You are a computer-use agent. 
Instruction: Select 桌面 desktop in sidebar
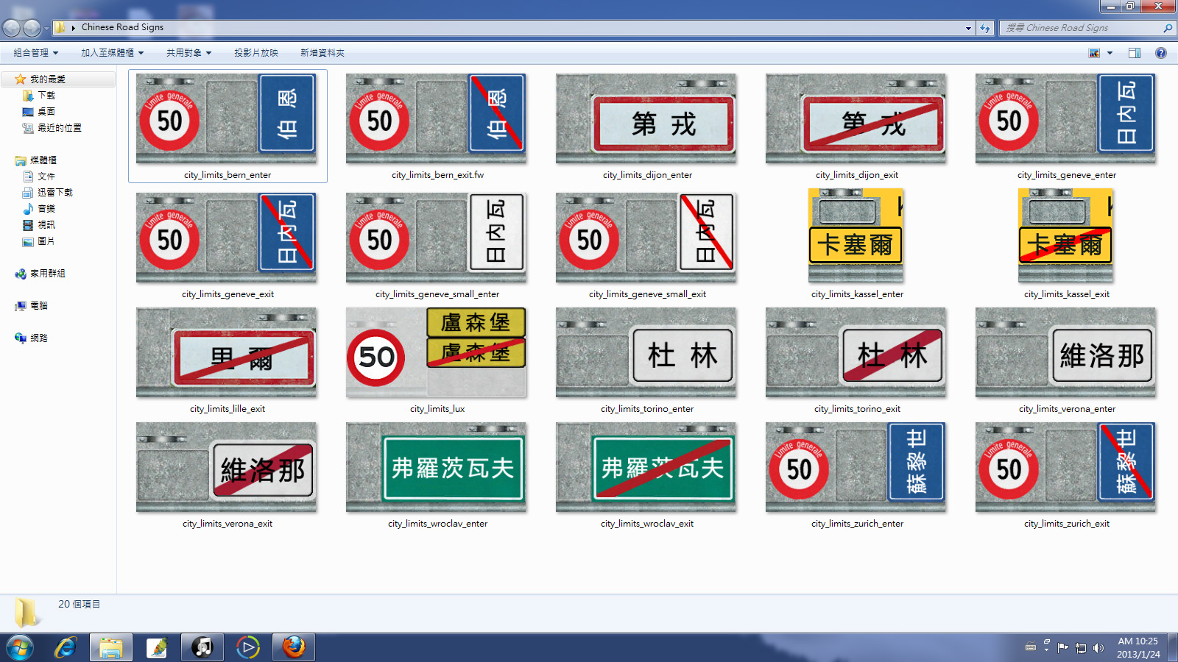pos(46,112)
